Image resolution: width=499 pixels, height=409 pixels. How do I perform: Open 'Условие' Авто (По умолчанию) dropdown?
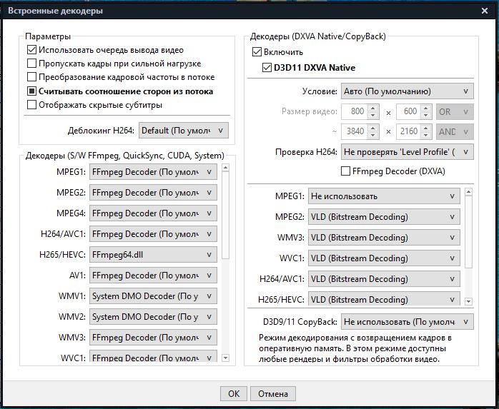coord(407,91)
